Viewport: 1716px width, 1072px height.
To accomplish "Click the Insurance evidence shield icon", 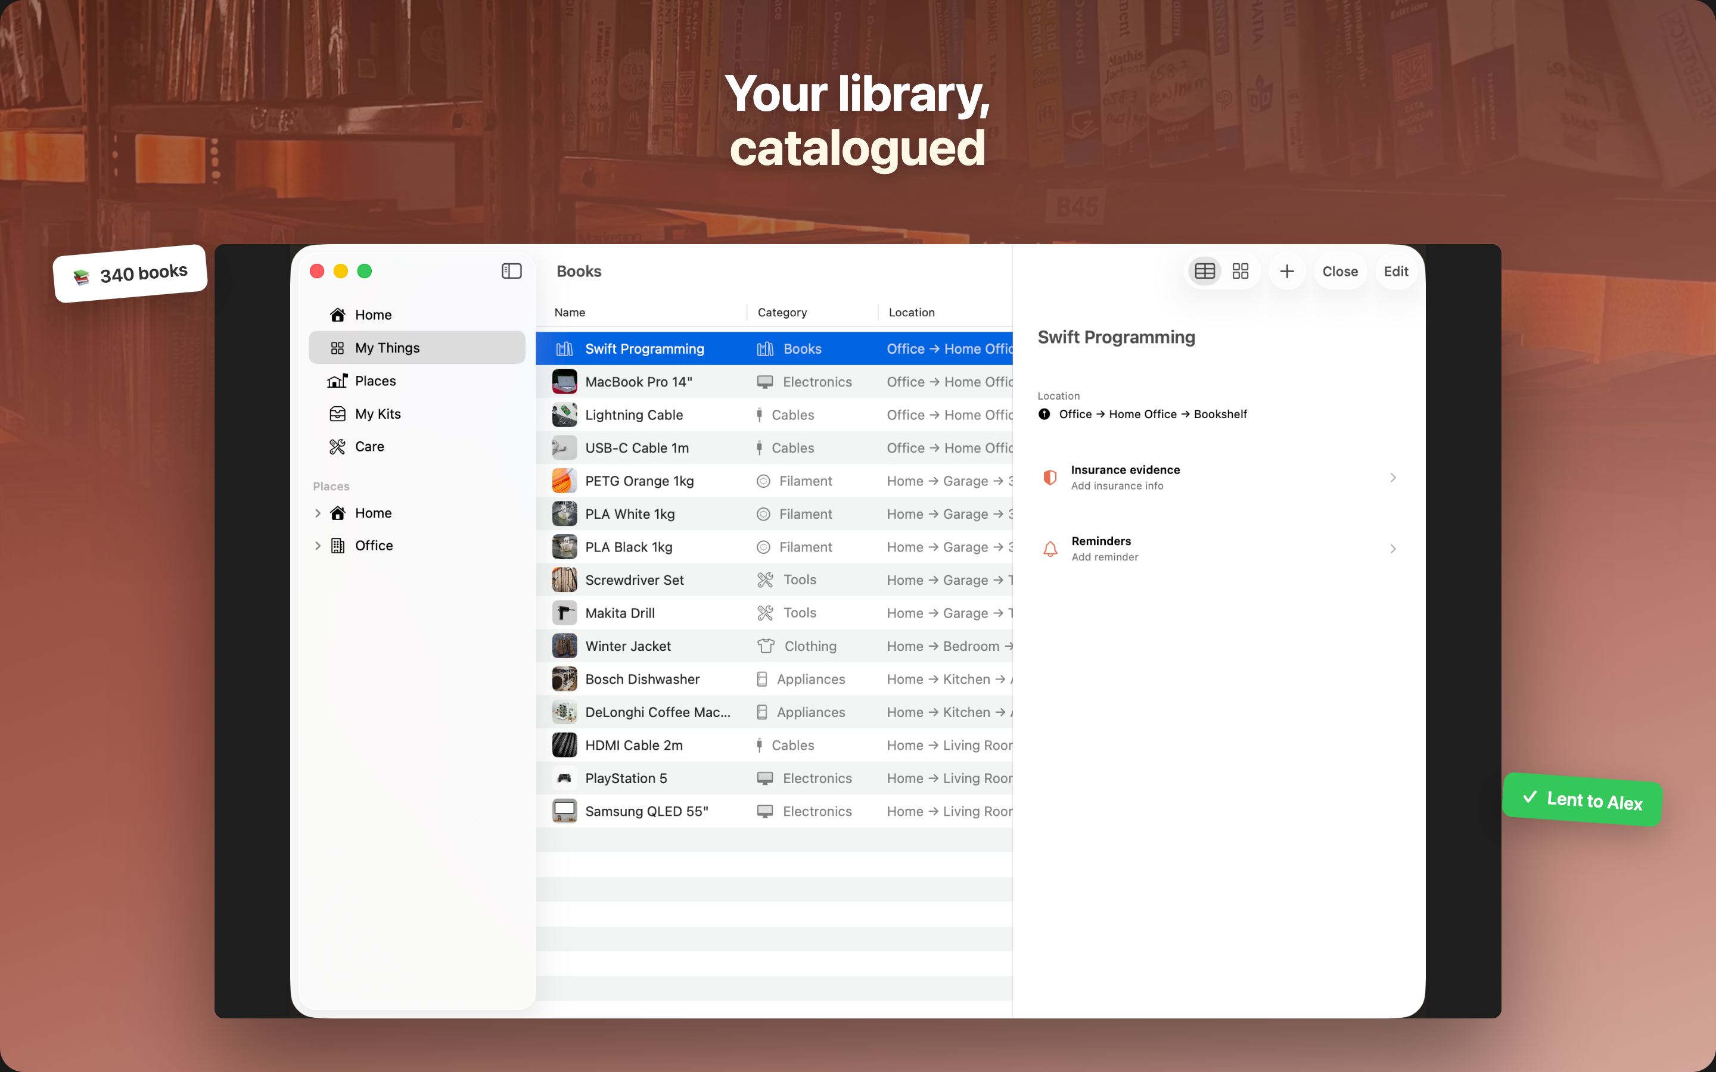I will [x=1050, y=477].
